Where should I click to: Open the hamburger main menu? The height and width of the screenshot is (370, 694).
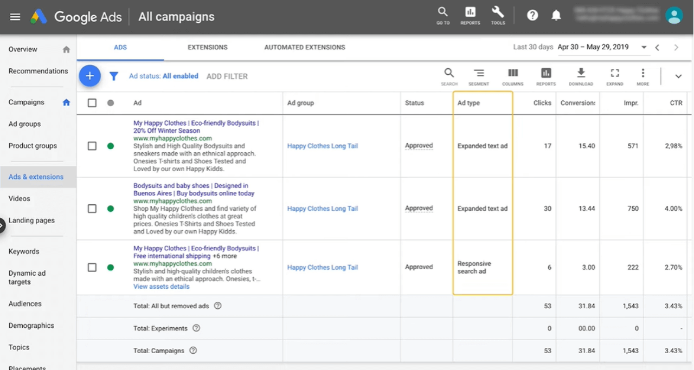point(15,17)
